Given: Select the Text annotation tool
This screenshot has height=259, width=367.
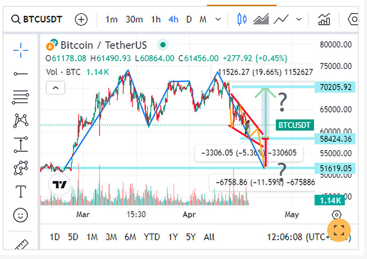Looking at the screenshot, I should point(21,191).
